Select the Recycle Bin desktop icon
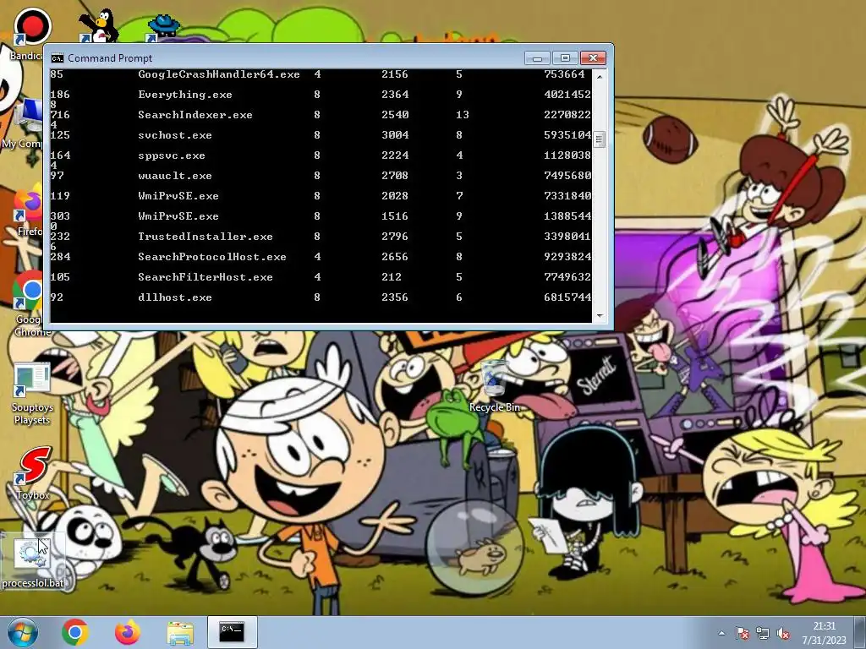 click(x=494, y=385)
